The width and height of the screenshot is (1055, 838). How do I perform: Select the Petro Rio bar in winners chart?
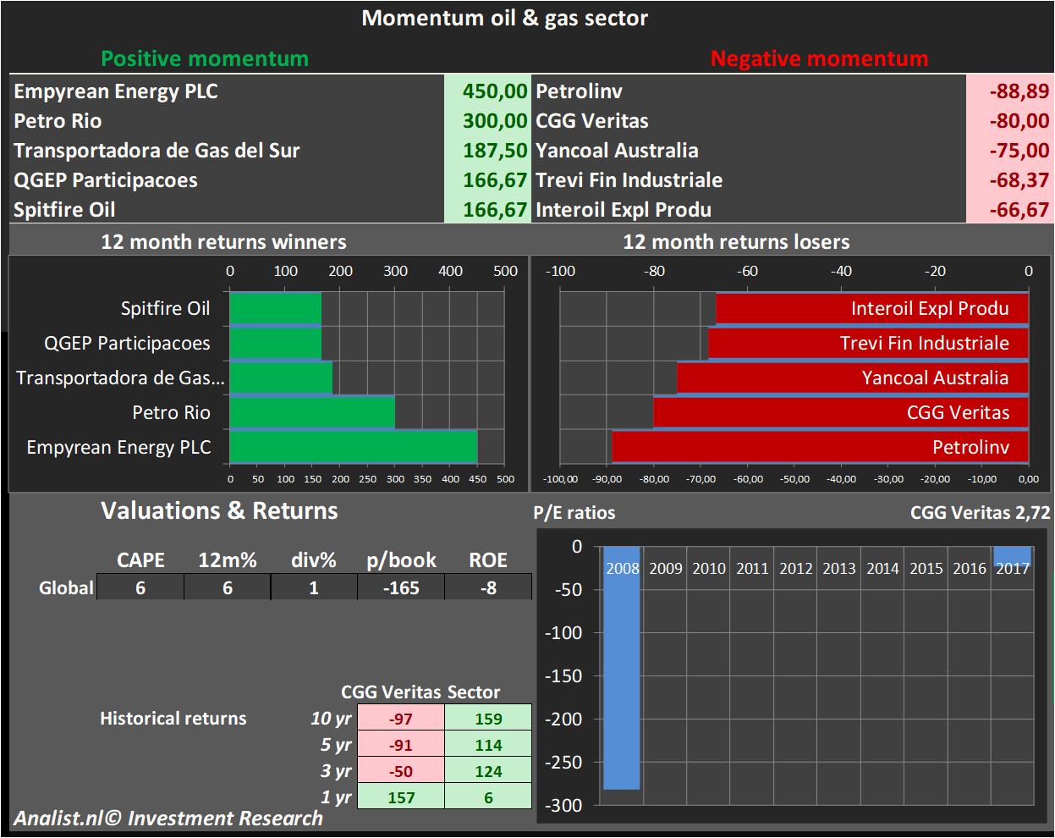tap(312, 412)
